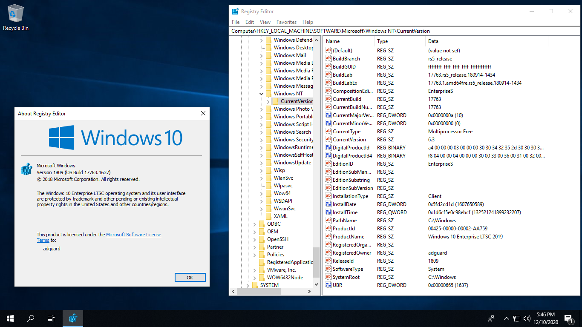Image resolution: width=582 pixels, height=327 pixels.
Task: Open the Windows Start menu
Action: tap(10, 318)
